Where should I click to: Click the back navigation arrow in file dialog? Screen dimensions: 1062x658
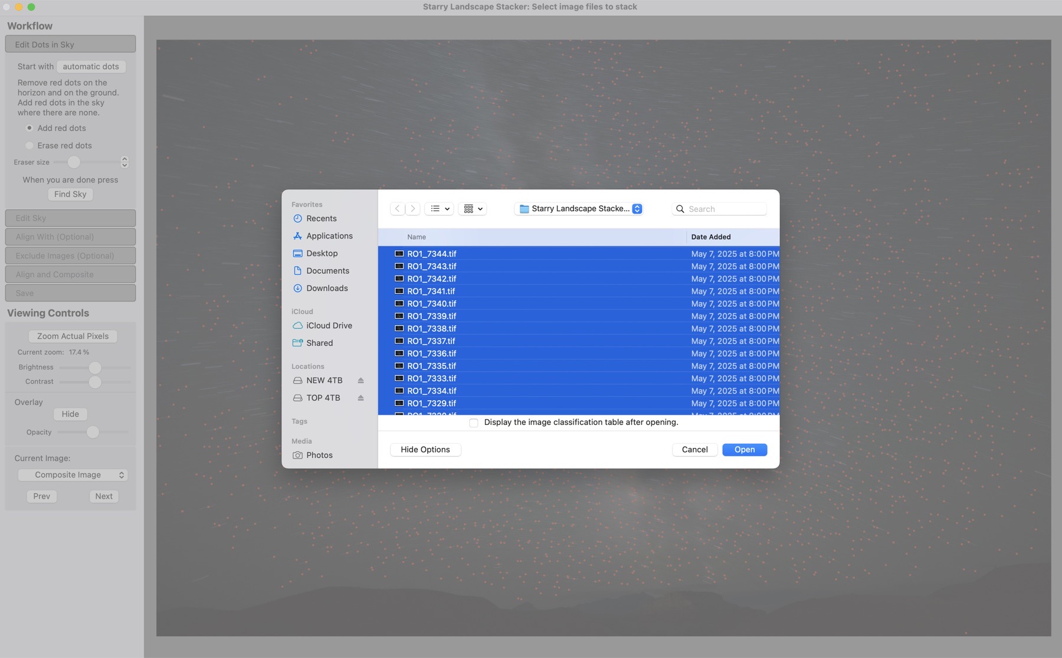tap(398, 209)
